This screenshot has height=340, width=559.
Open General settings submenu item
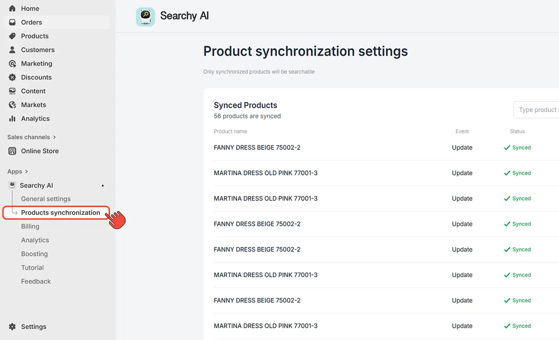pyautogui.click(x=46, y=199)
